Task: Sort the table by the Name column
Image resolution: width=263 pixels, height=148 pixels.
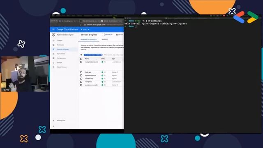Action: (x=87, y=59)
